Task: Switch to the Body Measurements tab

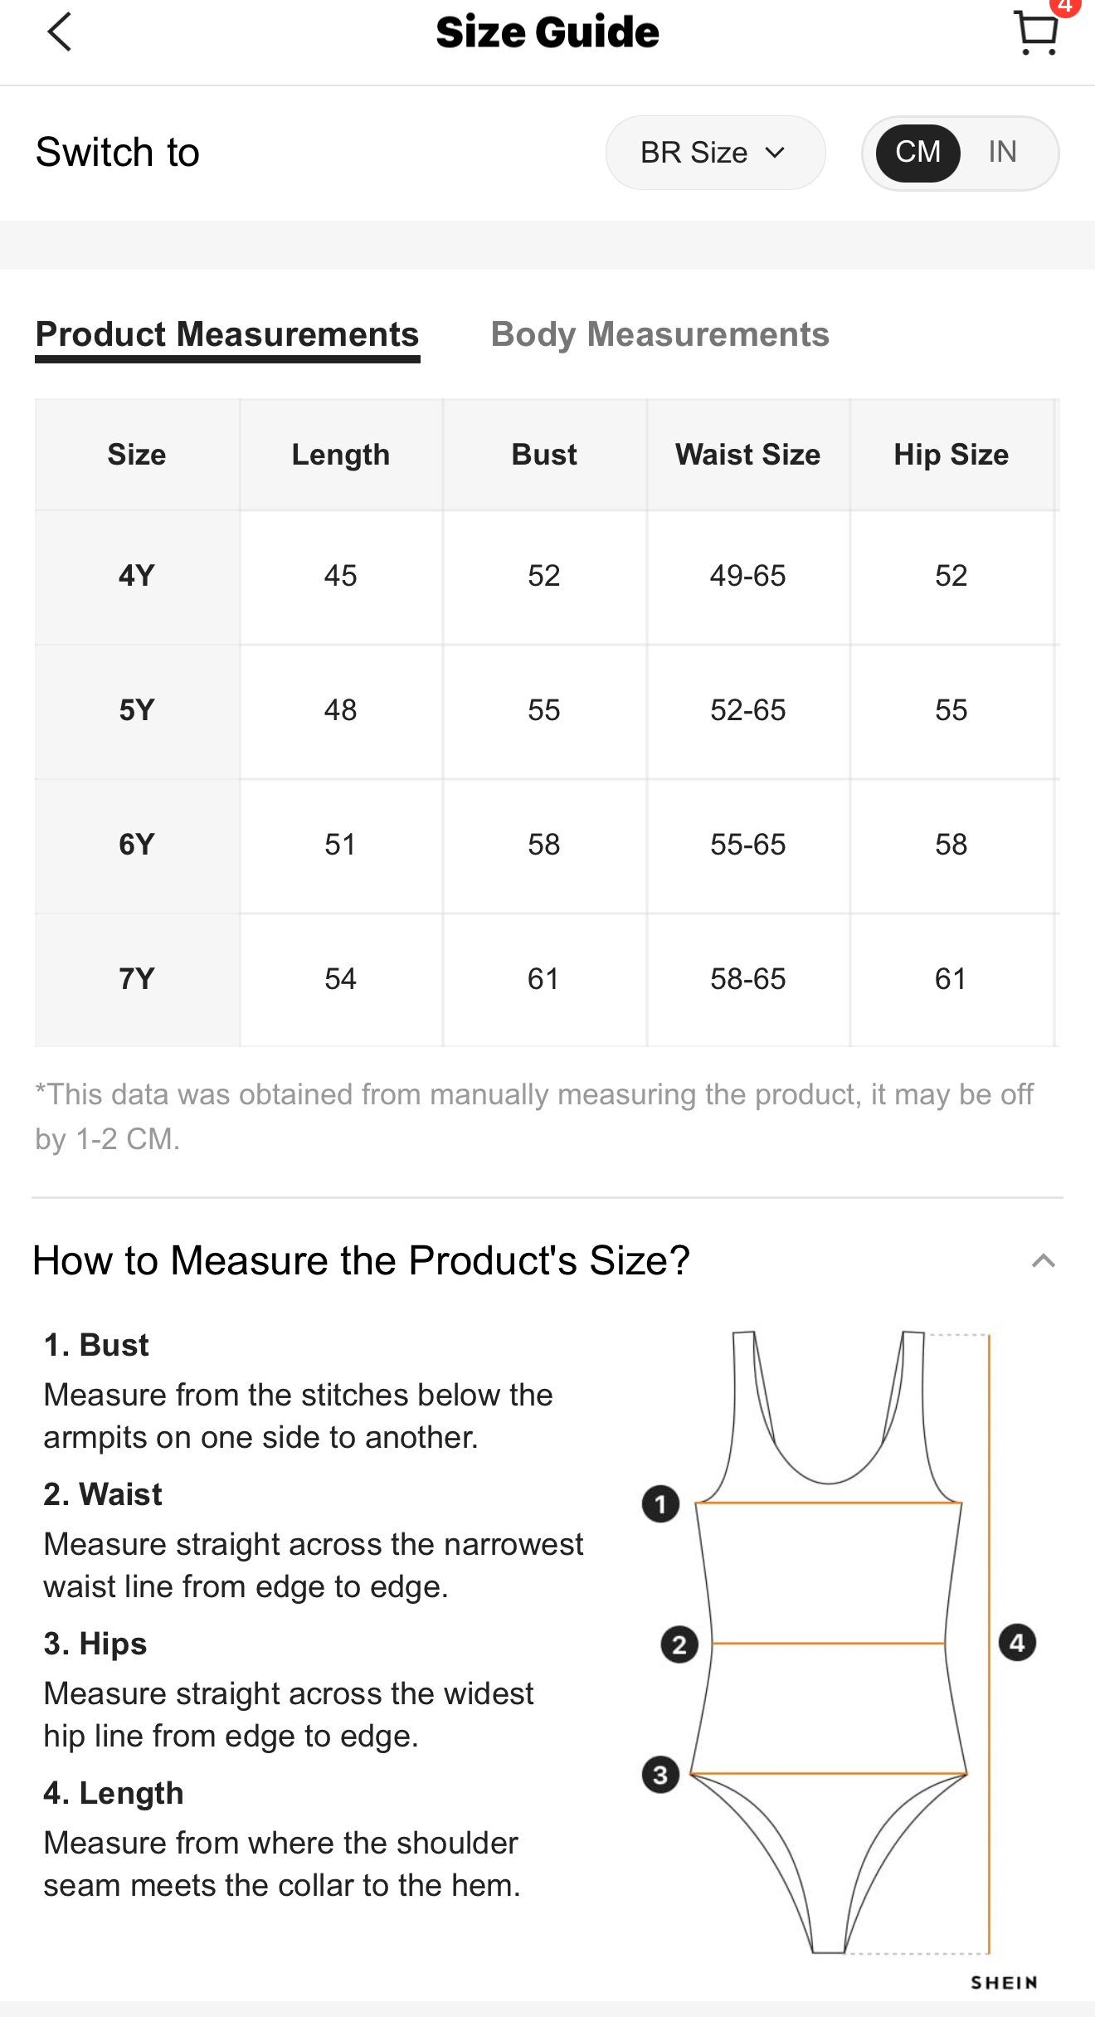Action: click(659, 334)
